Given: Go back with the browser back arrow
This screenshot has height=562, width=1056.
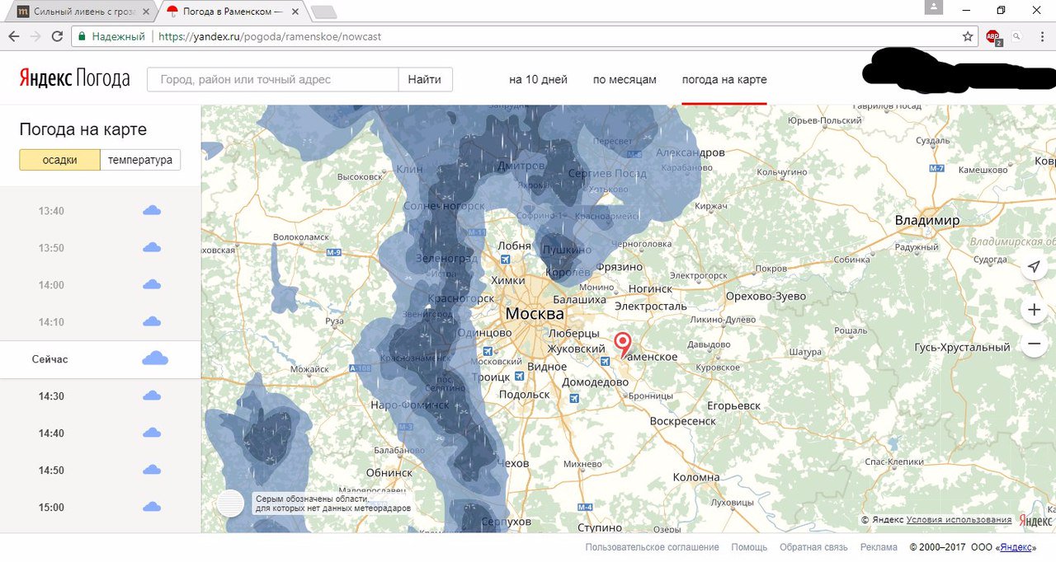Looking at the screenshot, I should (13, 36).
